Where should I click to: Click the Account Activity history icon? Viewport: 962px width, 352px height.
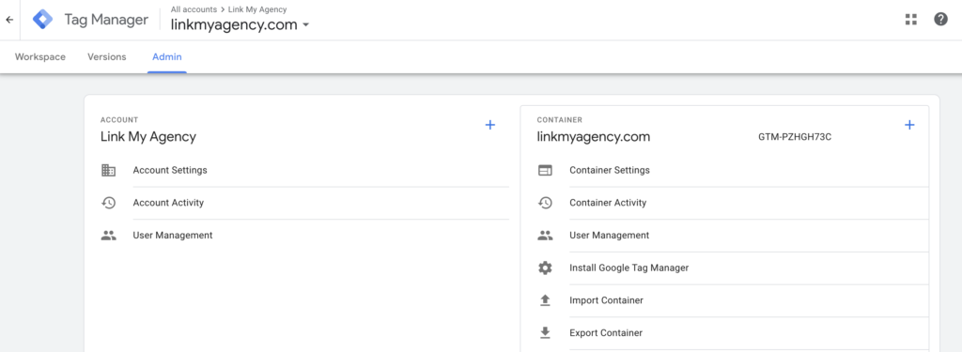[109, 203]
